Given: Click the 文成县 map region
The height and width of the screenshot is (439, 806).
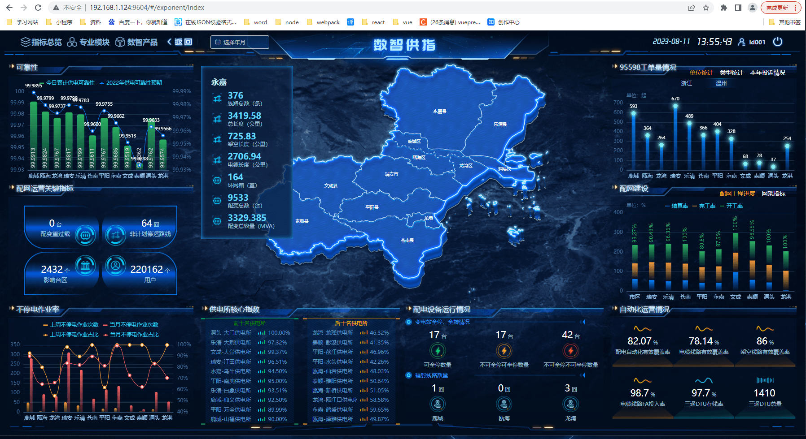Looking at the screenshot, I should 331,185.
